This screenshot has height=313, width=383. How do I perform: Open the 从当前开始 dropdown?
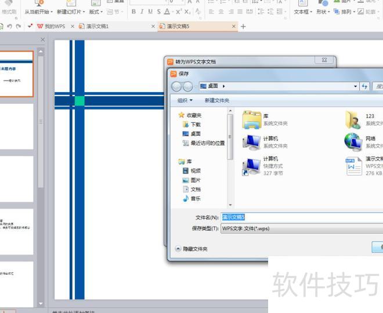[x=39, y=12]
